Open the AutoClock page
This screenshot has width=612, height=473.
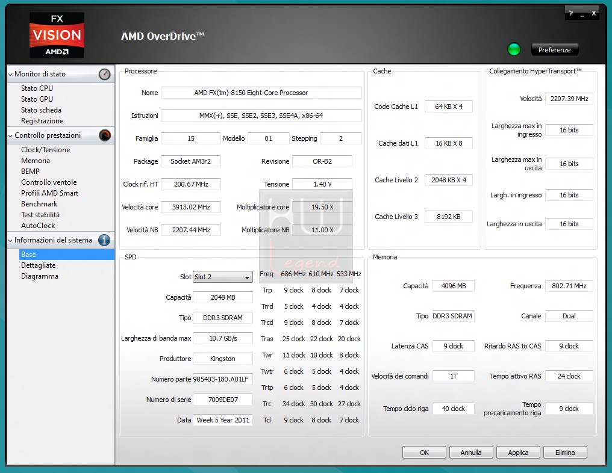[38, 226]
